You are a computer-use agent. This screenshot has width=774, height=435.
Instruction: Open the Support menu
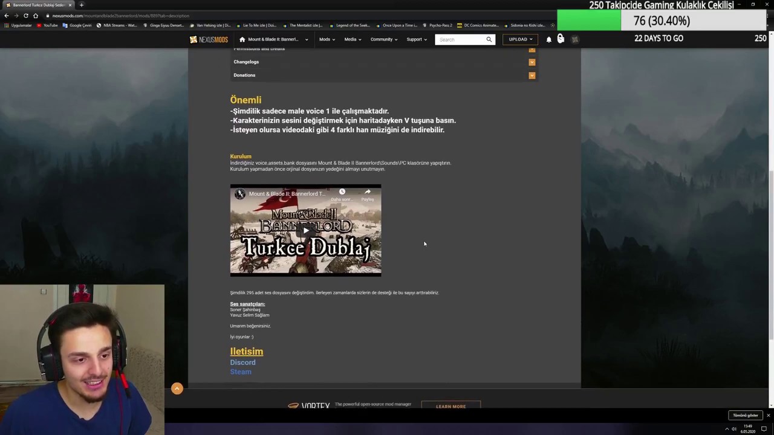point(417,39)
